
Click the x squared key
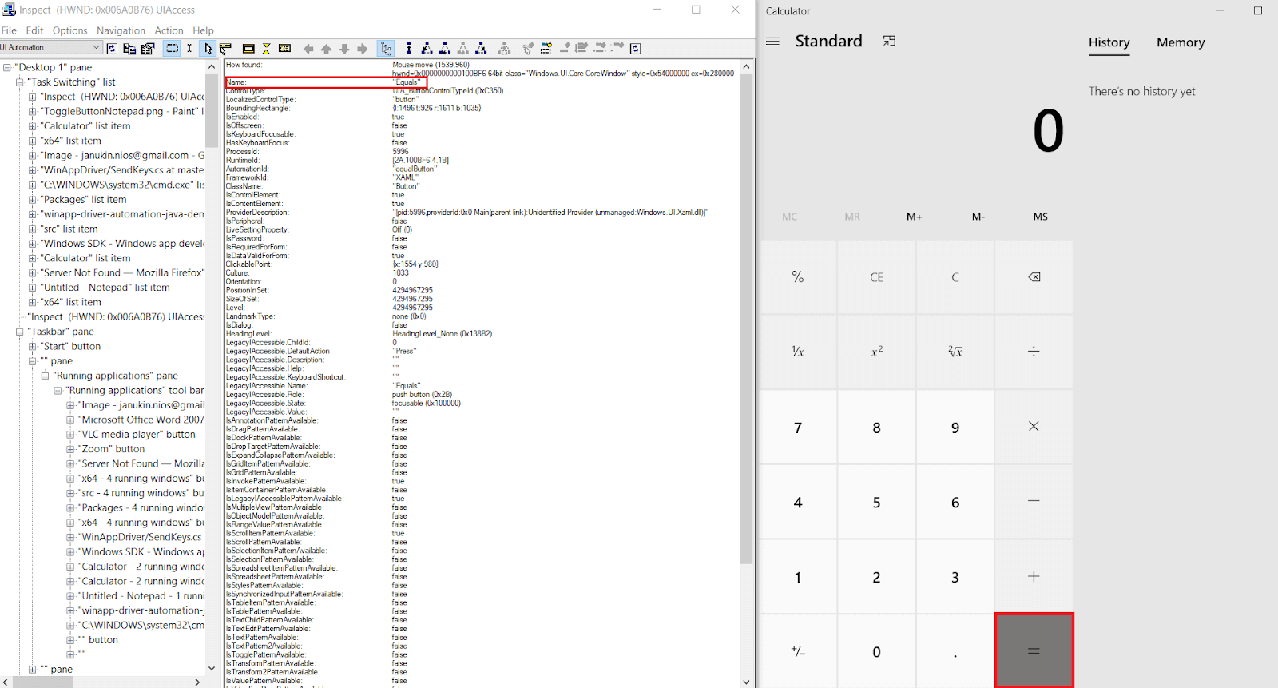point(876,352)
